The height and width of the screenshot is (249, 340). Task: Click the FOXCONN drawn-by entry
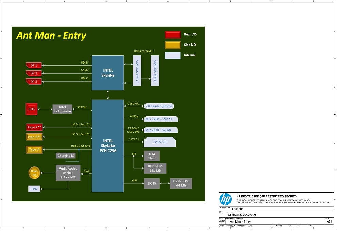(x=238, y=209)
